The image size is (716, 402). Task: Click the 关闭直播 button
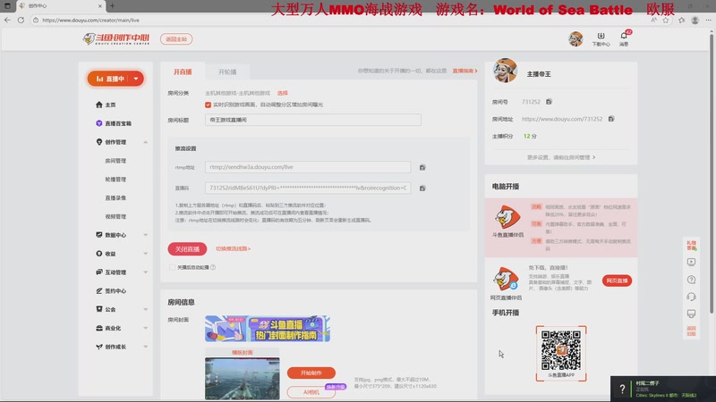187,249
